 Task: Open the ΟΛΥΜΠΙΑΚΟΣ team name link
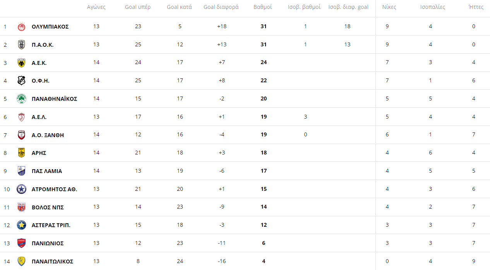pos(50,27)
